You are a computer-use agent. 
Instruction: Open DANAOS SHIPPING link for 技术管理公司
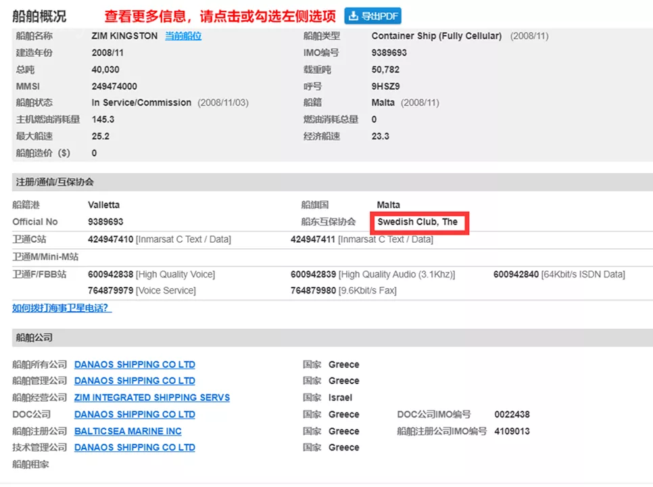coord(135,447)
